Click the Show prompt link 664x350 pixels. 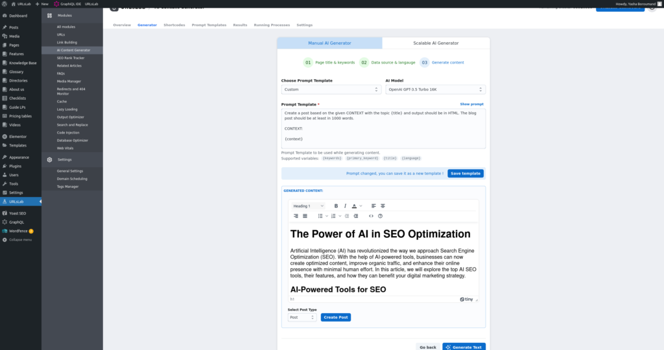pyautogui.click(x=471, y=104)
